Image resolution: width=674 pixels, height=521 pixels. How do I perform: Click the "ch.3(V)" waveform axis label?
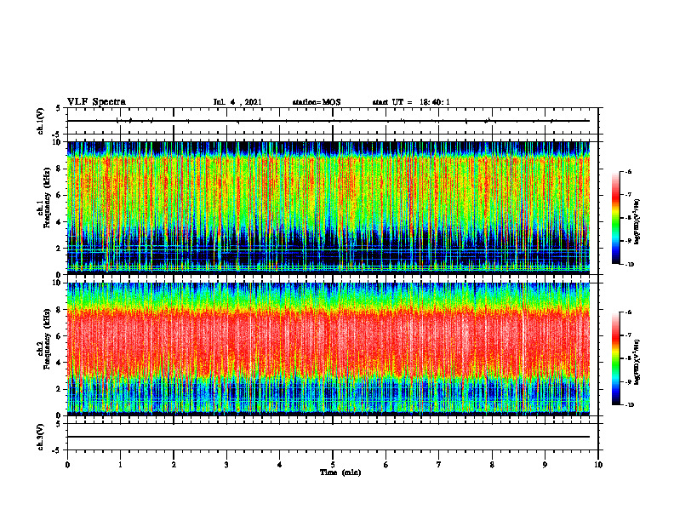[x=40, y=437]
